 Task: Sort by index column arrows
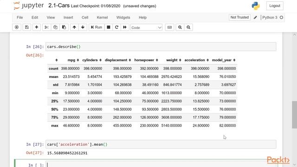pyautogui.click(x=57, y=60)
